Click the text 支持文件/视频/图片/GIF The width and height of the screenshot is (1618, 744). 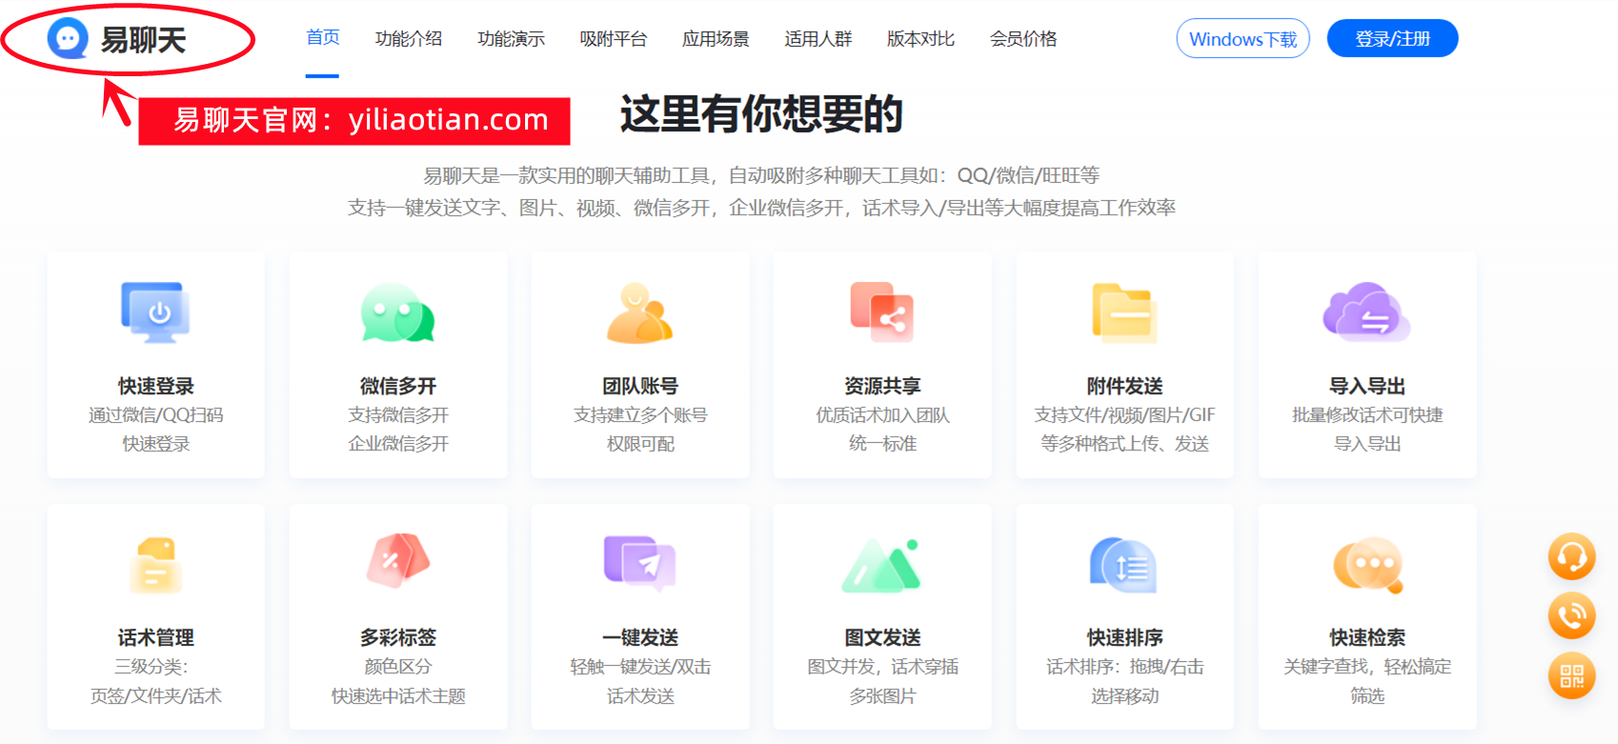click(x=1124, y=415)
